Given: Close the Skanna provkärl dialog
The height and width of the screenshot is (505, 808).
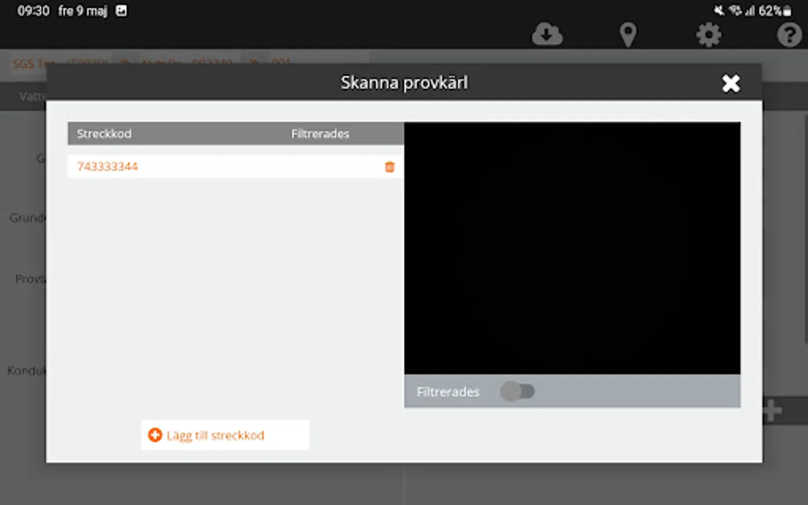Looking at the screenshot, I should [731, 83].
